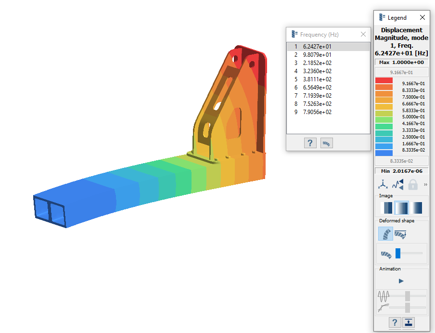
Task: Click the help button in Legend panel
Action: tap(394, 322)
